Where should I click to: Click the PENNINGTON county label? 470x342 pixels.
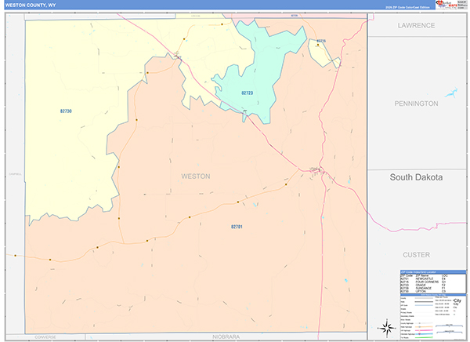[x=417, y=104]
